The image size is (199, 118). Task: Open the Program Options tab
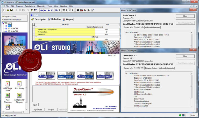click(x=151, y=68)
